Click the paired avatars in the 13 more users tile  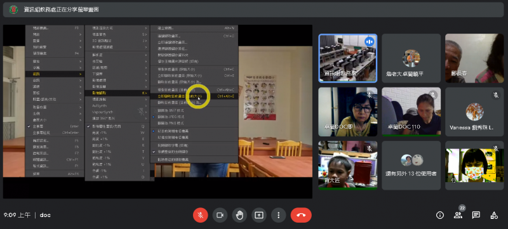coord(412,160)
